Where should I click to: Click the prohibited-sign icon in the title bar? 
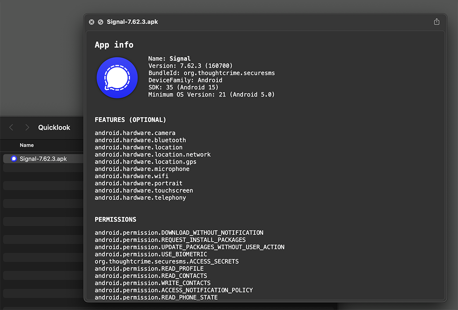pos(101,22)
